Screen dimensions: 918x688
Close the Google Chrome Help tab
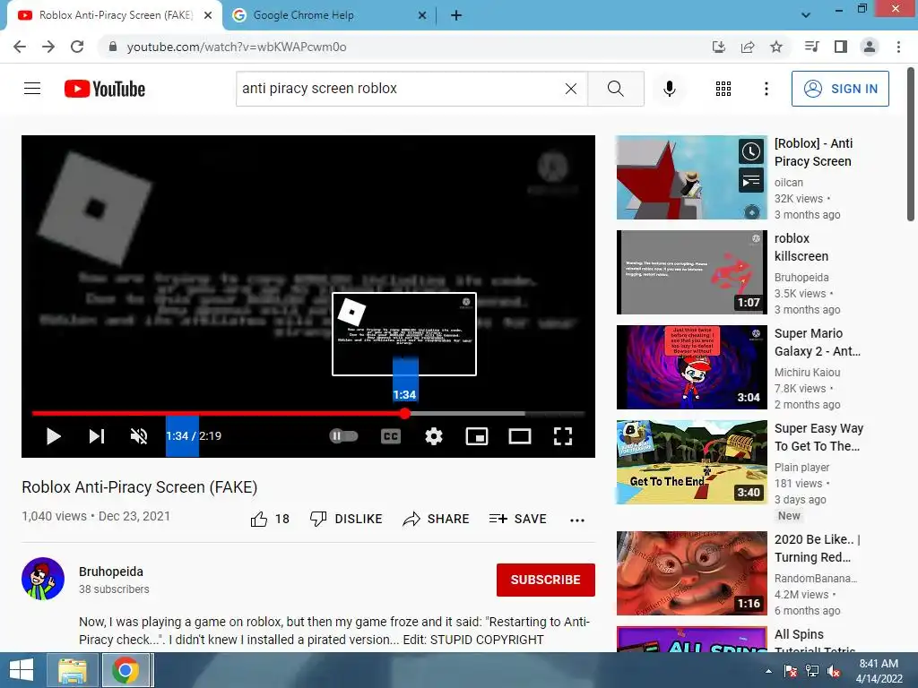tap(422, 15)
